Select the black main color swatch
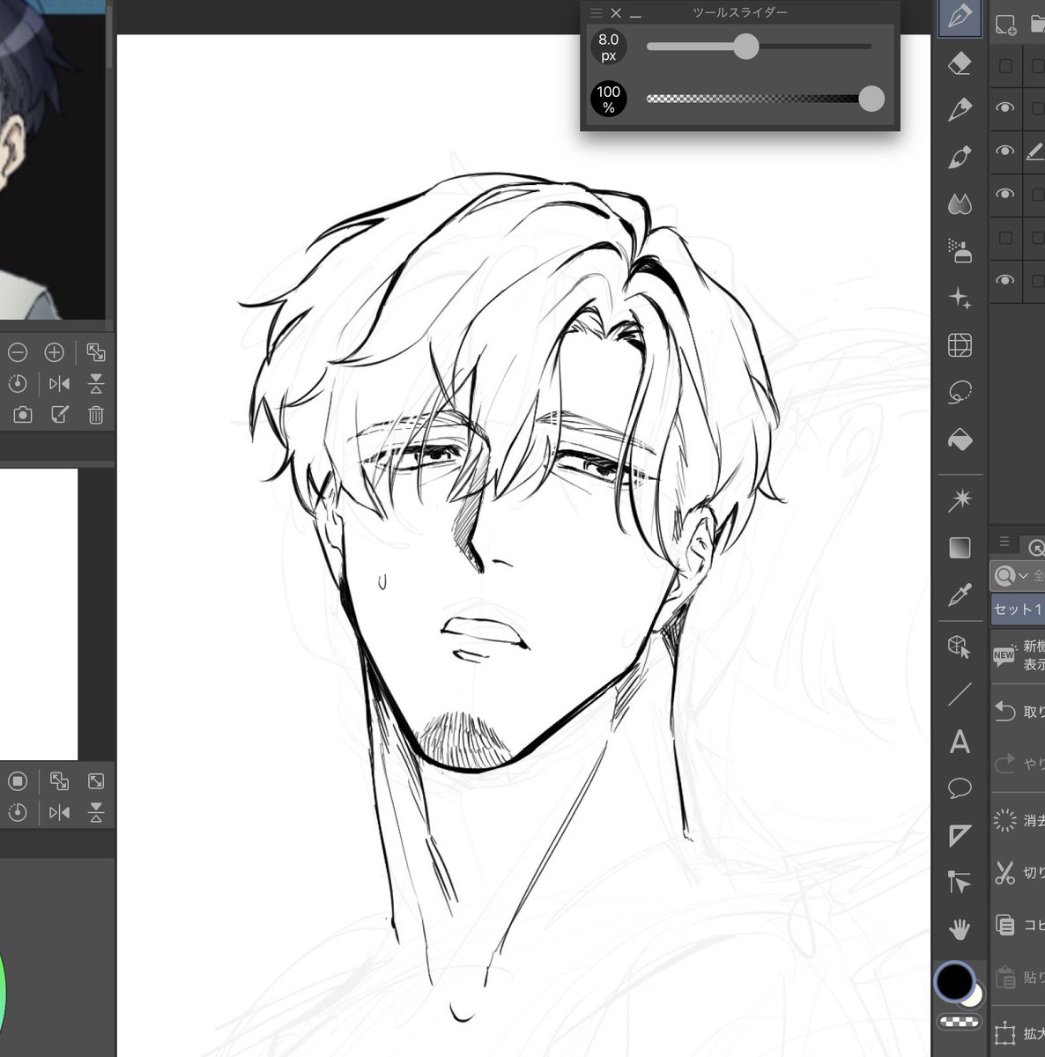 [x=953, y=981]
